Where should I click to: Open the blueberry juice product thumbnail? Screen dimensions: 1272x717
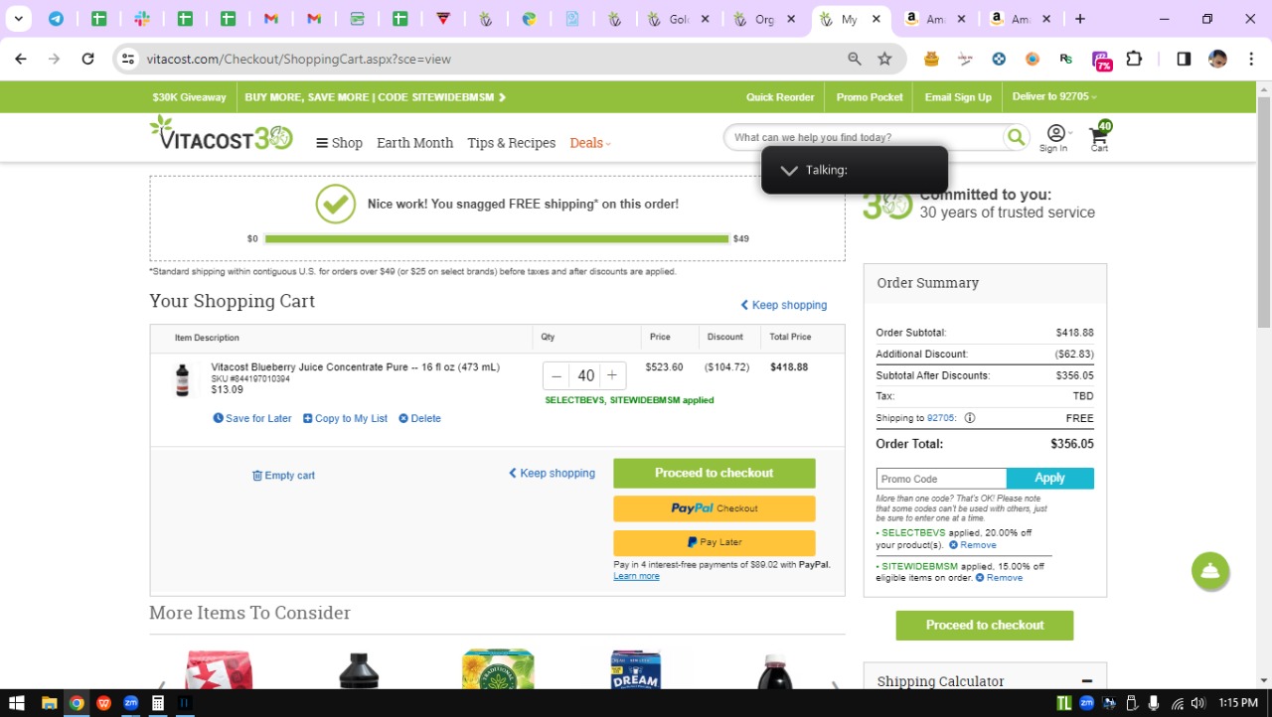pyautogui.click(x=182, y=380)
